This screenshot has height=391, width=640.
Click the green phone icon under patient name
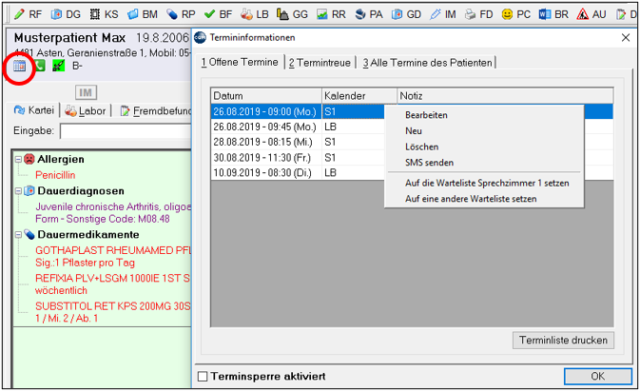(40, 66)
